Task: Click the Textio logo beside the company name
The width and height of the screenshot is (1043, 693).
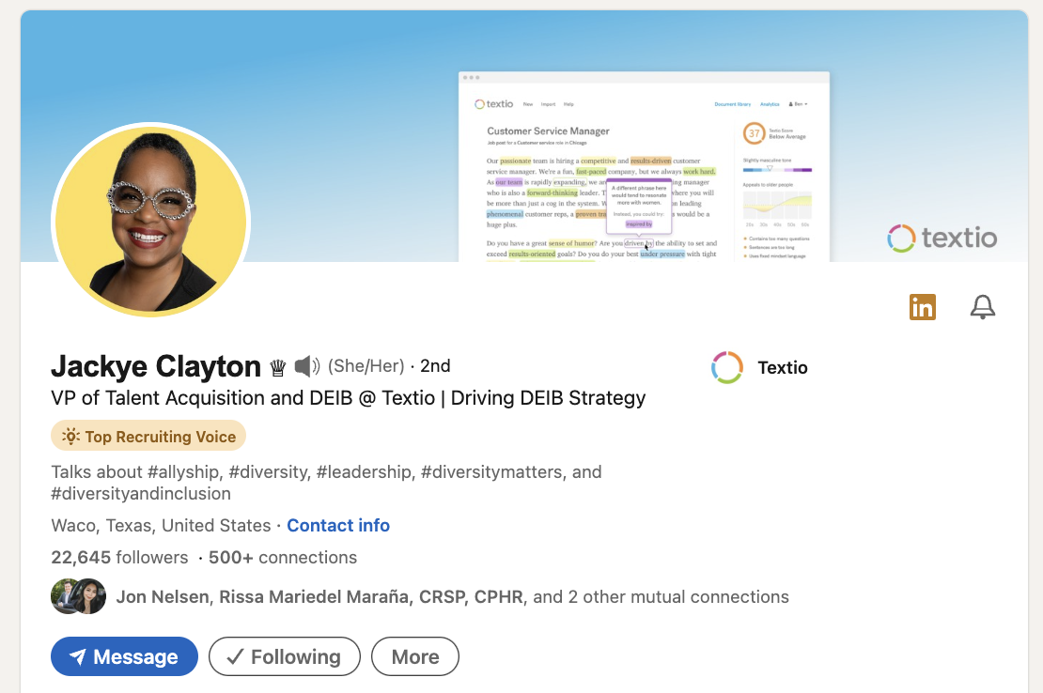Action: 727,367
